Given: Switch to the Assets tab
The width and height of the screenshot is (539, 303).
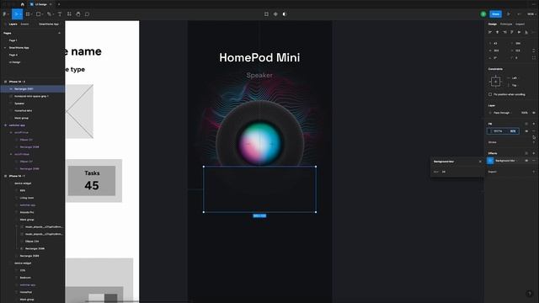Looking at the screenshot, I should [24, 24].
